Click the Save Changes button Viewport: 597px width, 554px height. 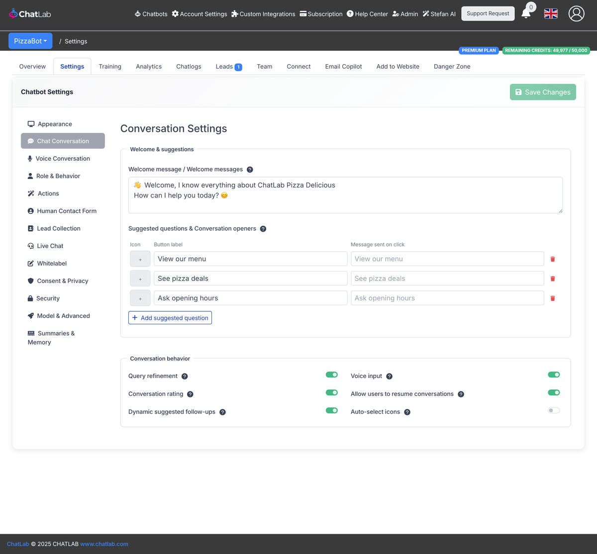pyautogui.click(x=543, y=92)
